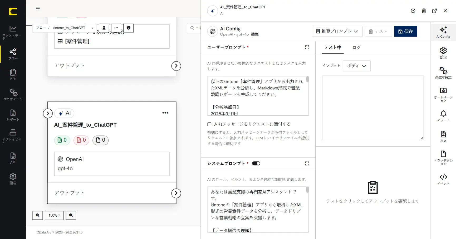Viewport: 456px width, 239px height.
Task: Click the CData Arc logo
Action: point(13,12)
